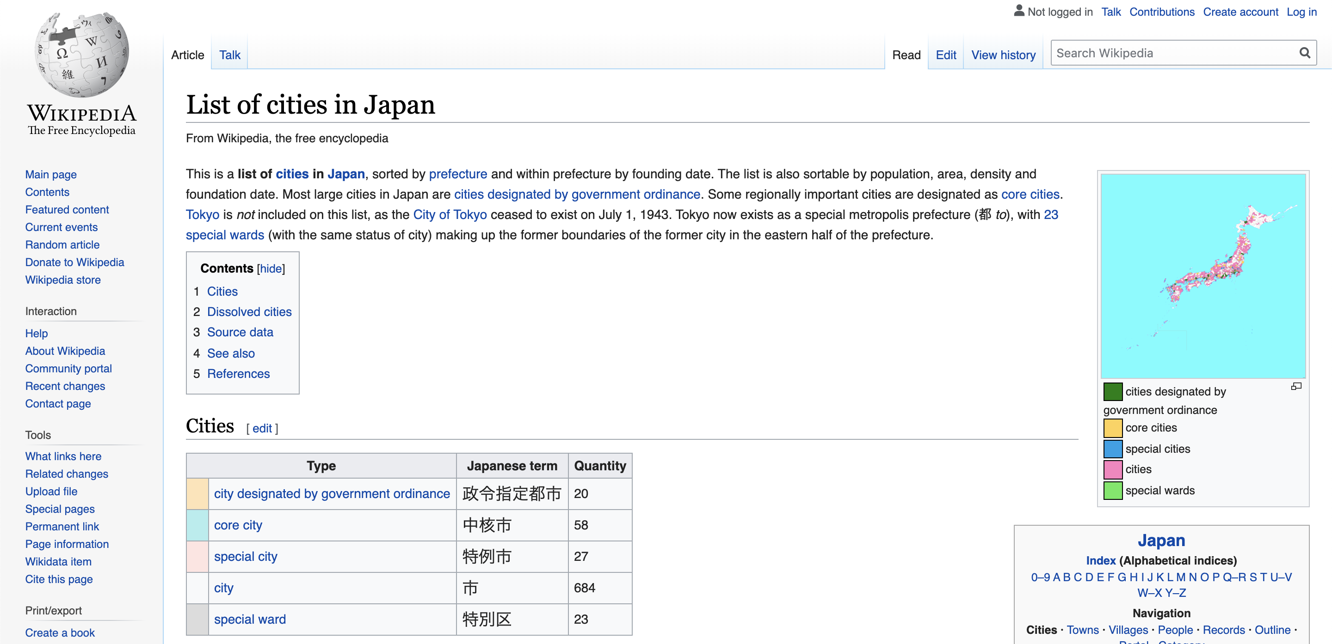
Task: Click the yellow core cities legend square
Action: [x=1112, y=428]
